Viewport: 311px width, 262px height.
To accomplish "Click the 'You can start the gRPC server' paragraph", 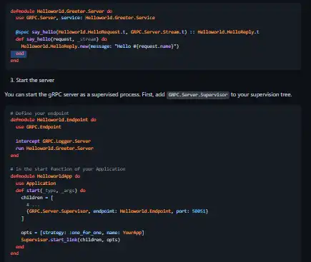I will click(148, 95).
